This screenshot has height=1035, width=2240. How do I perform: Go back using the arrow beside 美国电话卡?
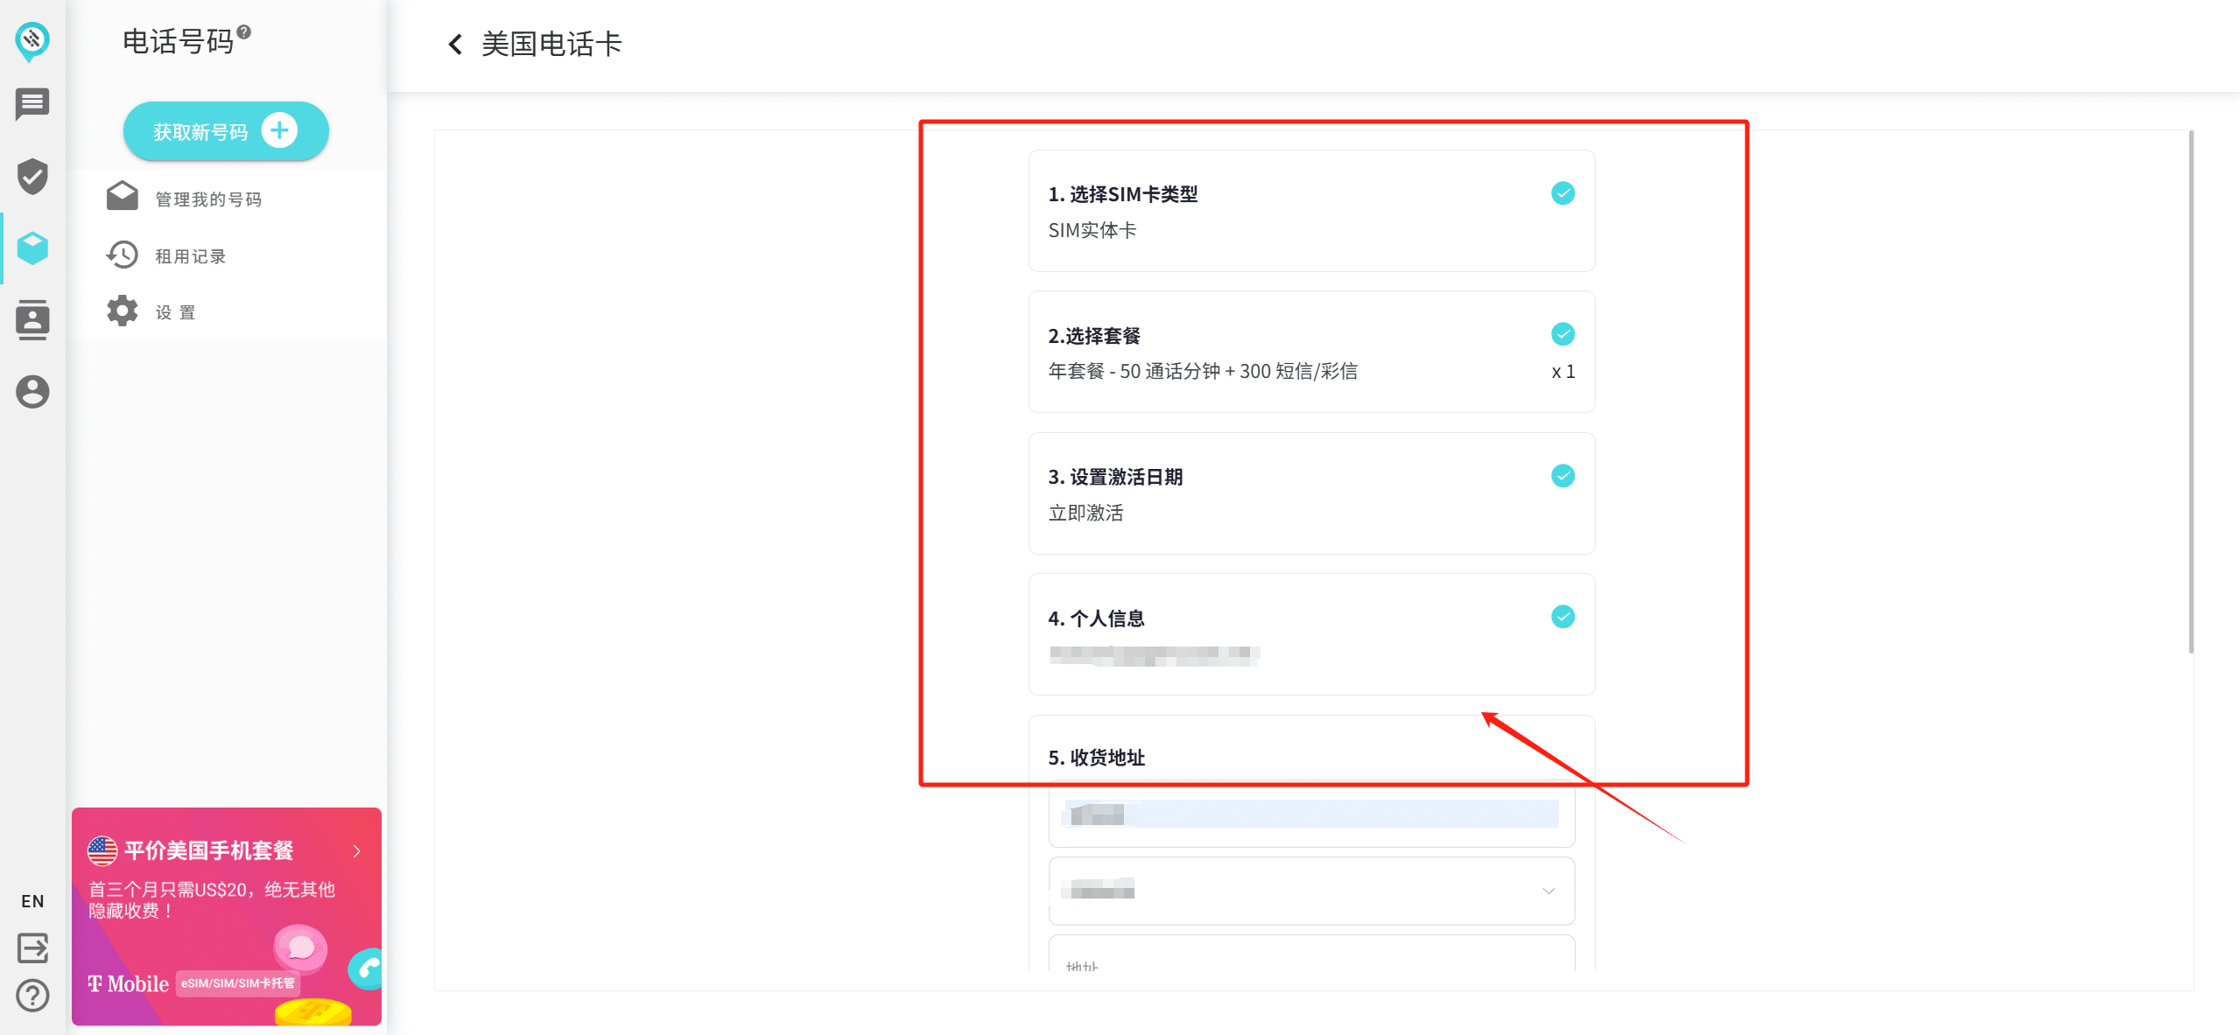click(x=455, y=44)
